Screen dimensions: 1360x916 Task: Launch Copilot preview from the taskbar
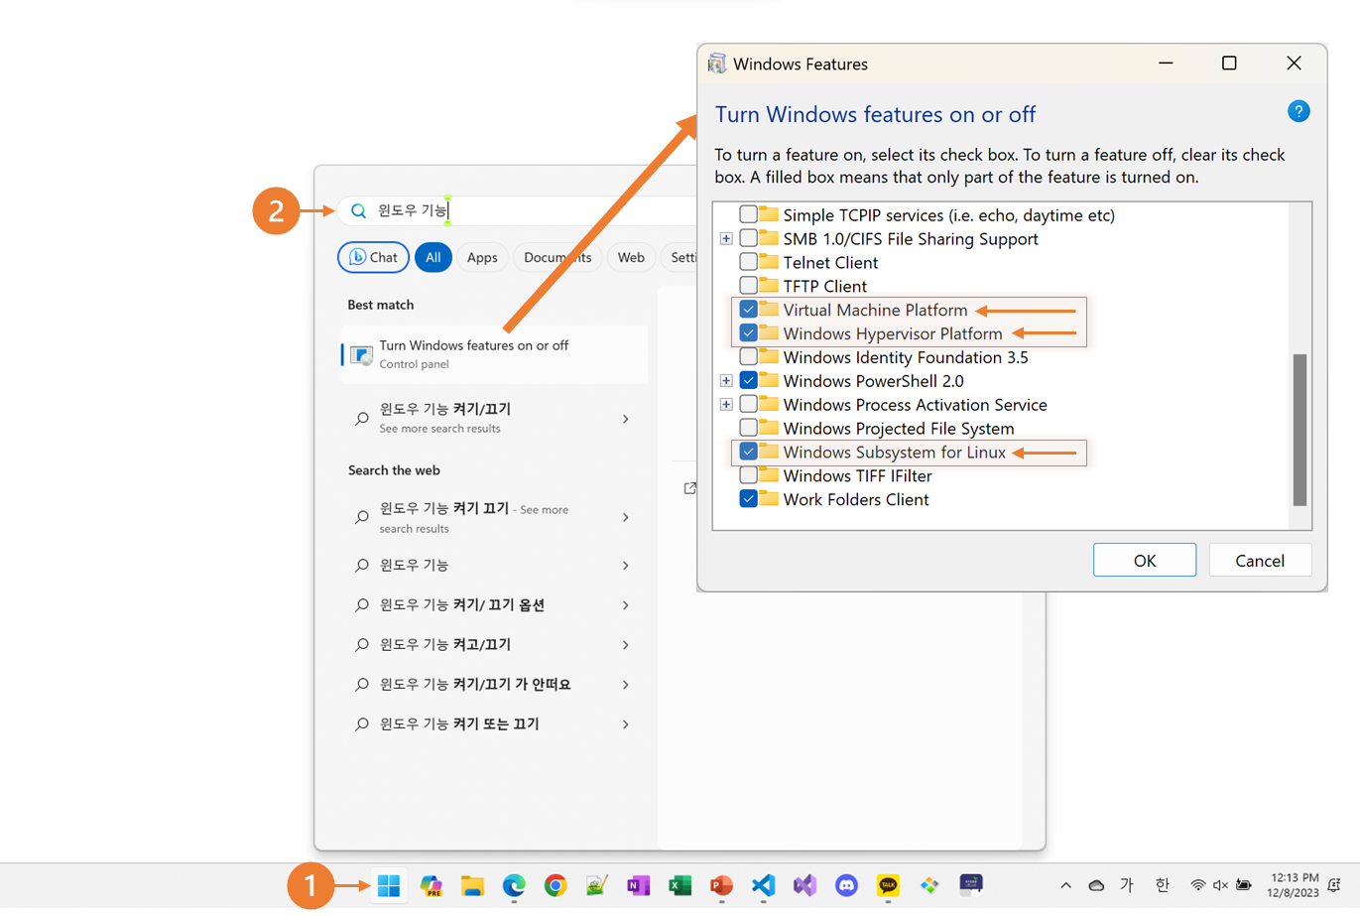click(432, 885)
